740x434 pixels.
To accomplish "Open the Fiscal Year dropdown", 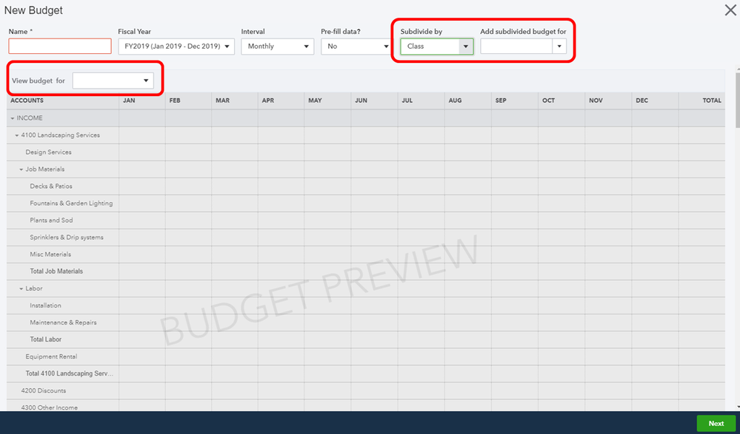I will click(176, 46).
